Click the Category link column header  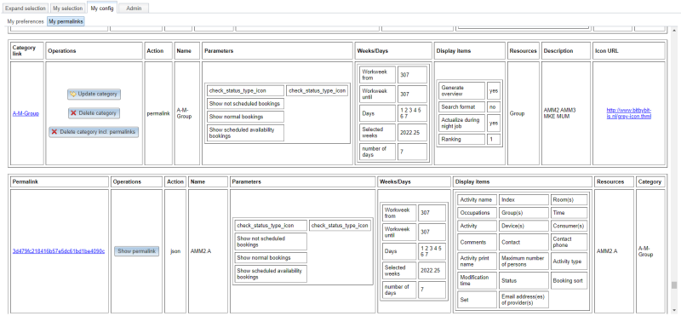point(27,51)
